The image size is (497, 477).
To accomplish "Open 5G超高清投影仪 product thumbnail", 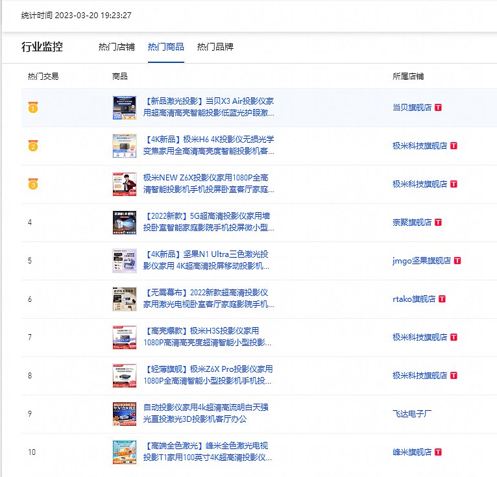I will 125,223.
